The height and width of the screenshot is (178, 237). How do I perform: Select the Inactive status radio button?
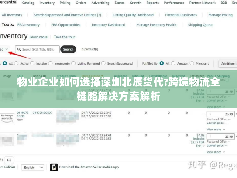[x=32, y=63]
